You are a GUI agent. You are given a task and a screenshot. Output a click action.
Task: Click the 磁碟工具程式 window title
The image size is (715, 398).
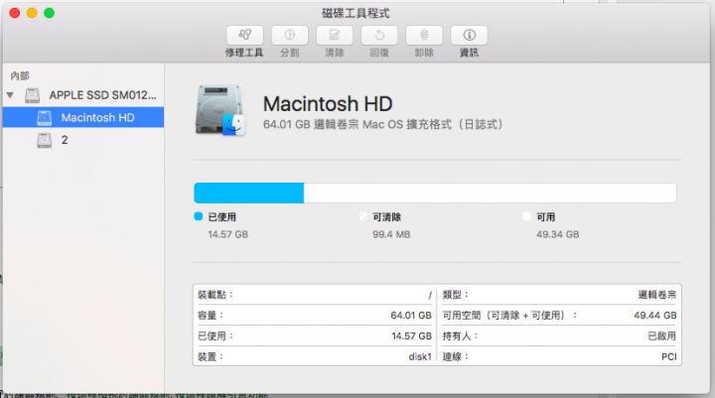pos(356,13)
